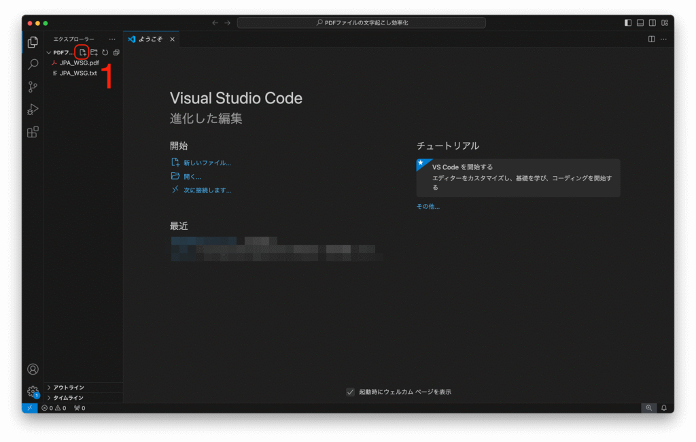696x442 pixels.
Task: Open notifications bell
Action: [664, 408]
